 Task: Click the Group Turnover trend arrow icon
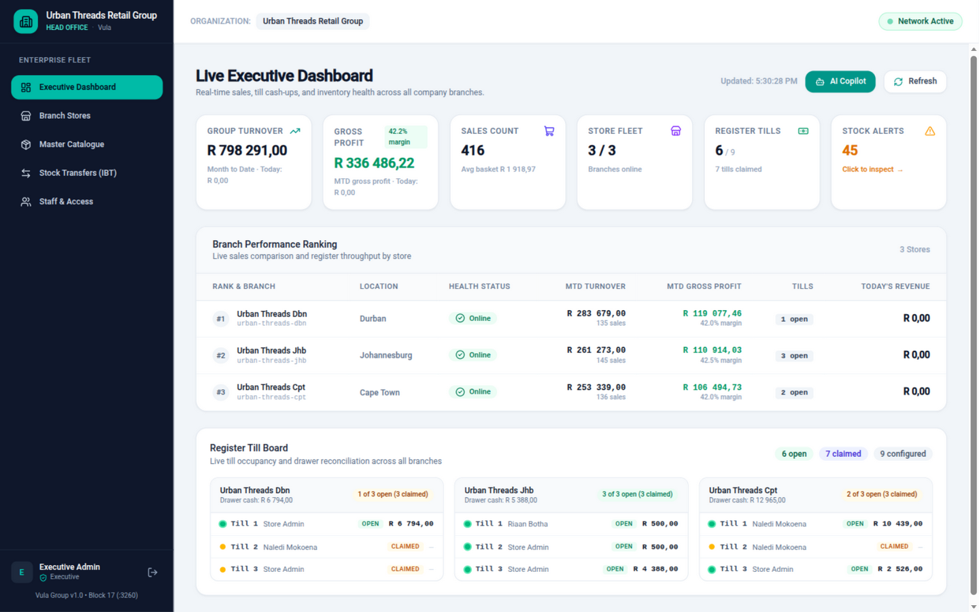click(295, 131)
